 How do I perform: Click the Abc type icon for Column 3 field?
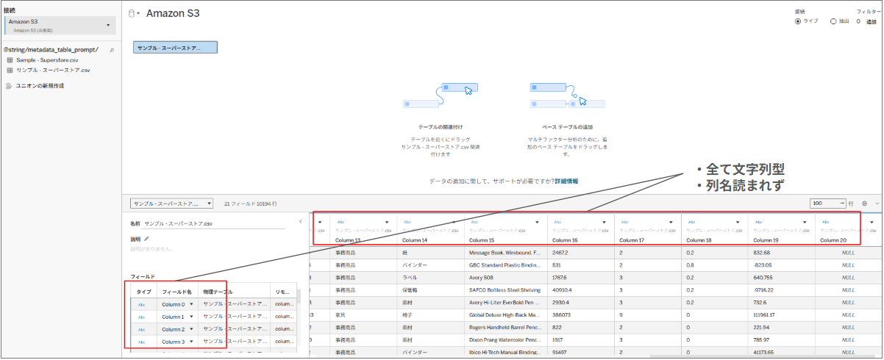141,342
